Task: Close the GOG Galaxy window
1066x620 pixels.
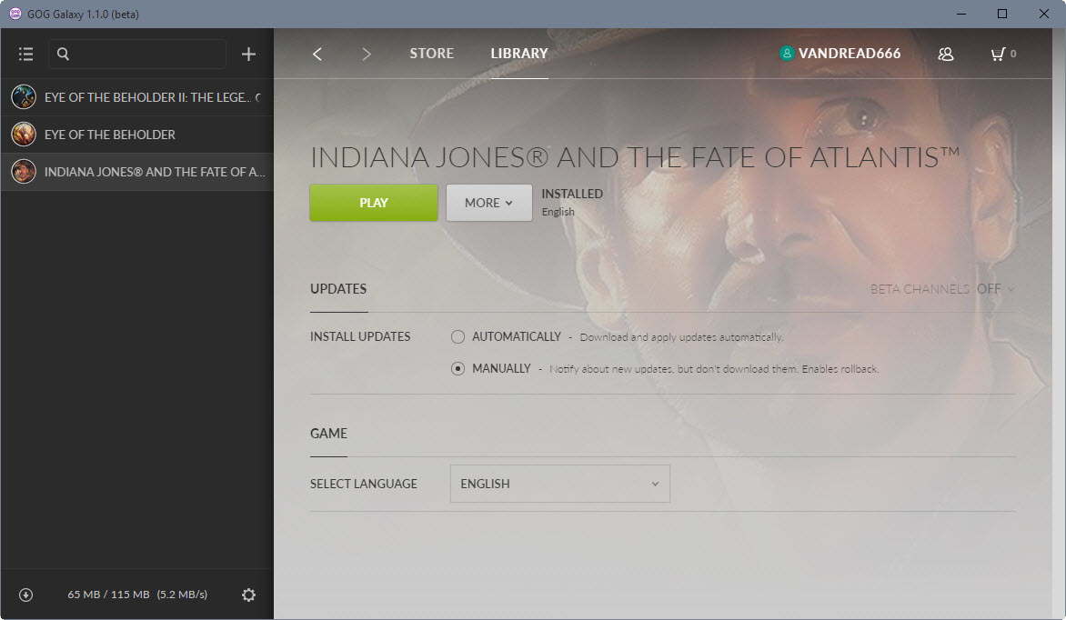Action: 1043,14
